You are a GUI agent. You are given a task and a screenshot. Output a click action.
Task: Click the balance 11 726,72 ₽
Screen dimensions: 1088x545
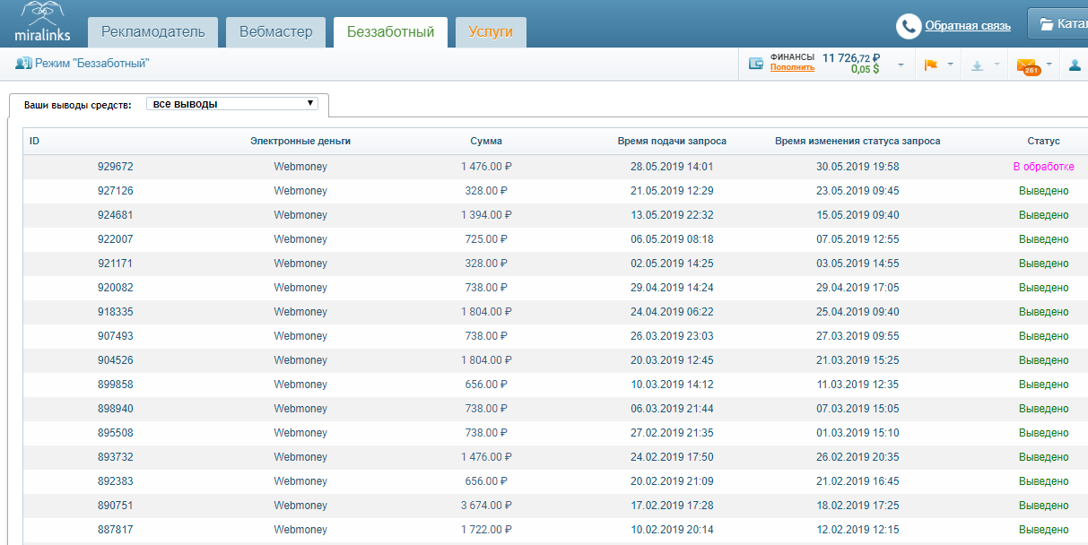(851, 57)
